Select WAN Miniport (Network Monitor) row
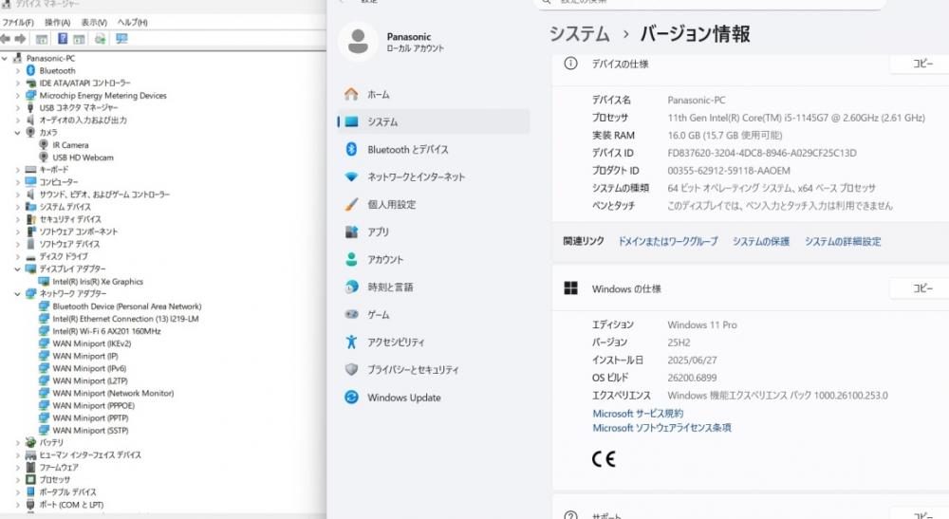 pyautogui.click(x=113, y=393)
